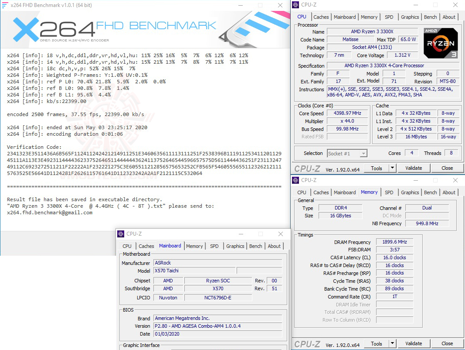The height and width of the screenshot is (350, 465).
Task: Open the SPD tab in the CPU window
Action: 389,17
